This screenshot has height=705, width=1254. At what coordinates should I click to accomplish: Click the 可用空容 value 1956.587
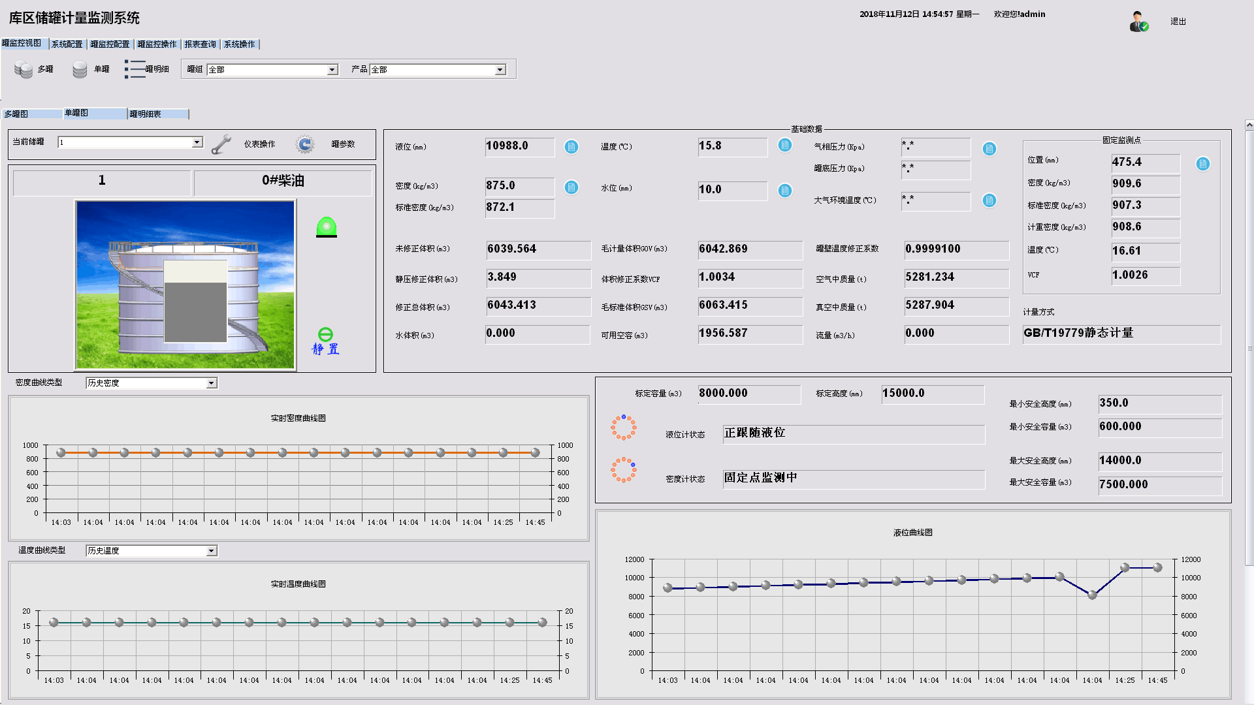[750, 334]
